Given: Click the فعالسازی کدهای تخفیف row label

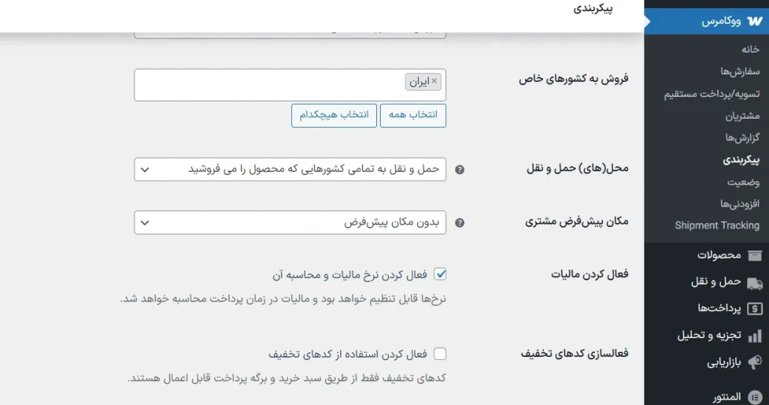Looking at the screenshot, I should coord(574,353).
